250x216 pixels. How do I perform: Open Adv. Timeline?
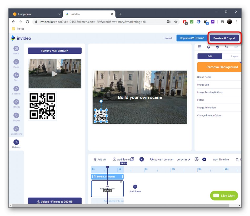click(221, 159)
